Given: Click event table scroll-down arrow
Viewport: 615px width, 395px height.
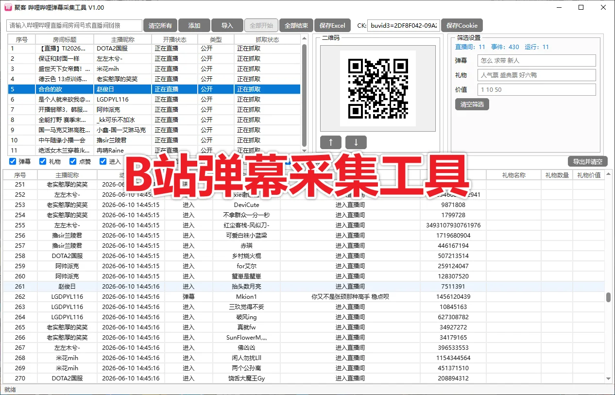Looking at the screenshot, I should point(608,378).
